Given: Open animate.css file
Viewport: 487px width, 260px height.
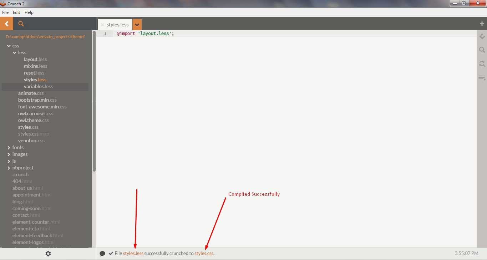Looking at the screenshot, I should click(x=31, y=93).
